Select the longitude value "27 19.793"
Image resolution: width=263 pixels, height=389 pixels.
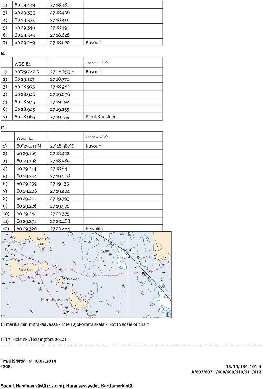point(60,199)
